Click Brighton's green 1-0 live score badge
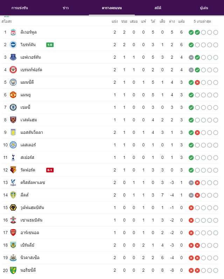The image size is (224, 279). click(50, 45)
